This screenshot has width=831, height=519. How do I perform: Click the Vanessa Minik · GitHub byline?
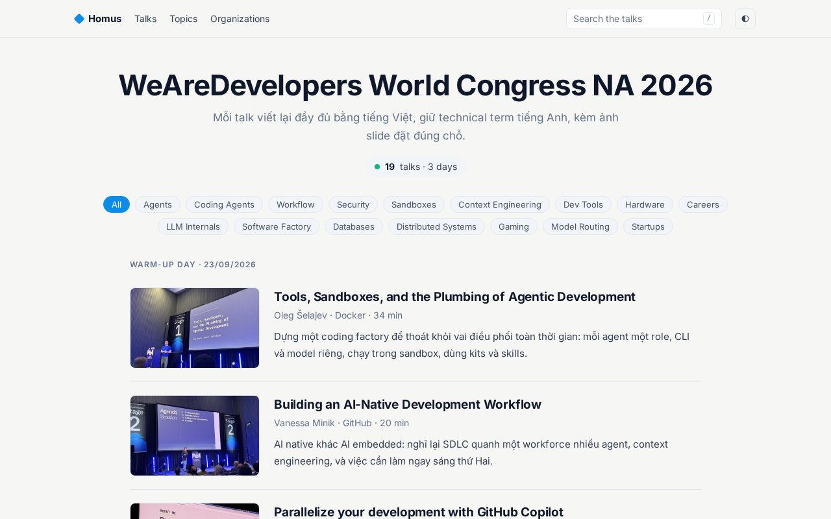tap(341, 423)
